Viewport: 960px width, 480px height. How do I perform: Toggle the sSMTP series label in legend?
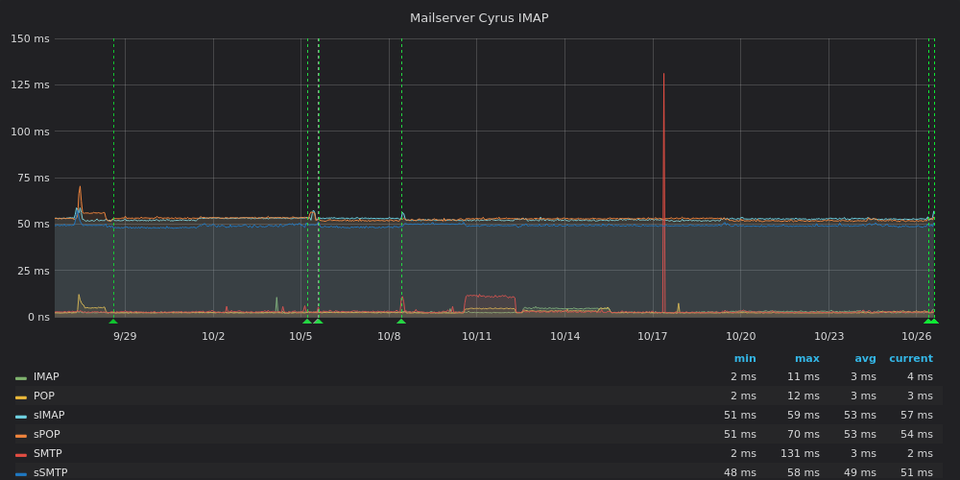[x=50, y=473]
